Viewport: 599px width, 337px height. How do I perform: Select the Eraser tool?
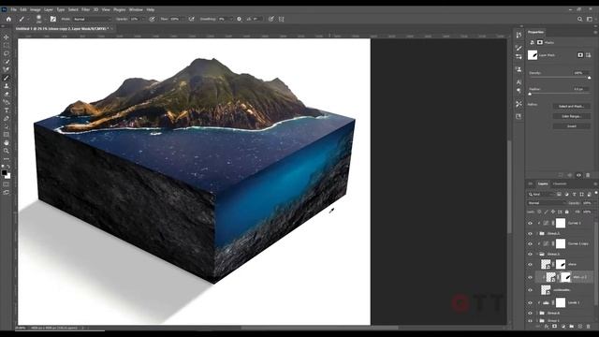tap(7, 94)
